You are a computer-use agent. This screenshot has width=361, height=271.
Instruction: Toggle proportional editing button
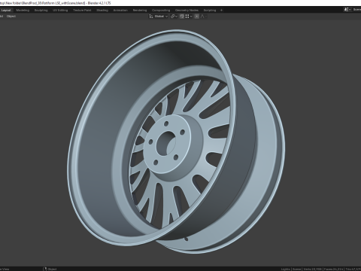click(x=197, y=17)
